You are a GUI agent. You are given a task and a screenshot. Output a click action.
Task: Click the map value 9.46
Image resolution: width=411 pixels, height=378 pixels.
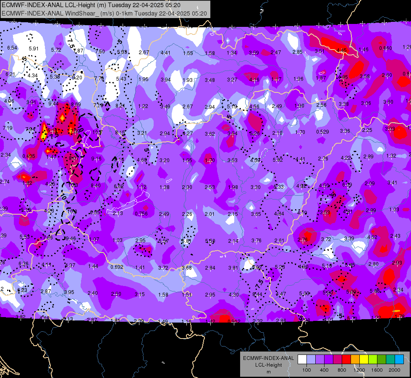(71, 239)
